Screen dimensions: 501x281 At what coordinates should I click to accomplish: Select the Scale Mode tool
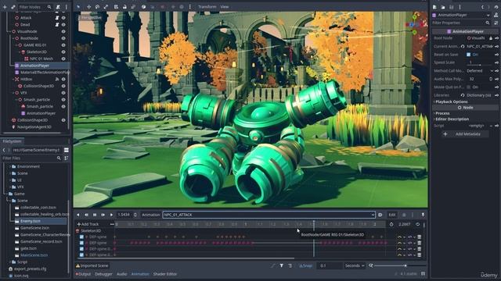(106, 7)
